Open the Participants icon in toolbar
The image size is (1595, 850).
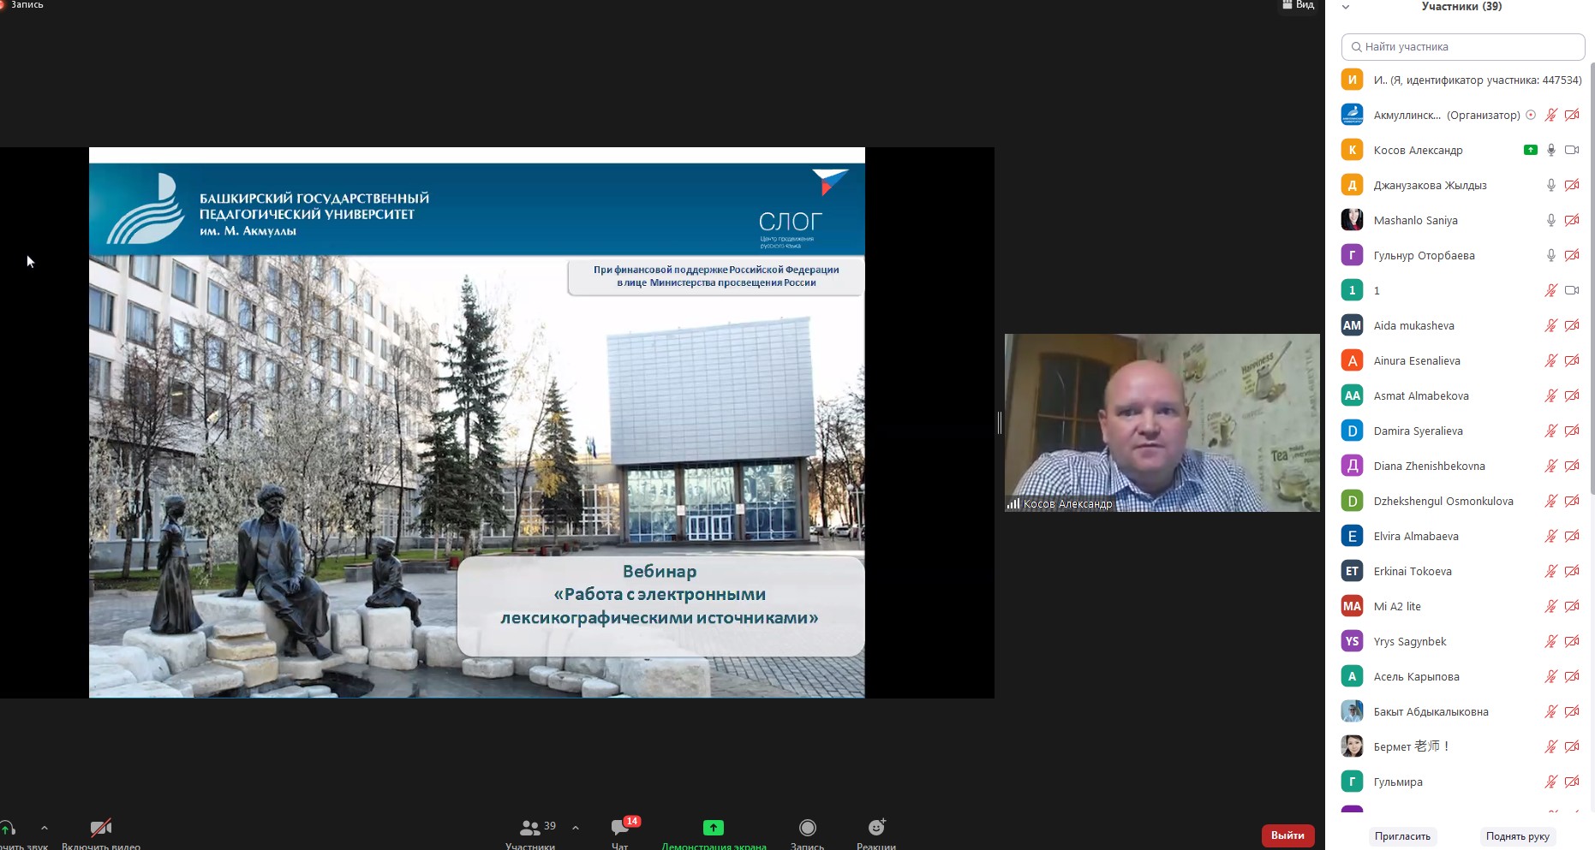[x=530, y=829]
